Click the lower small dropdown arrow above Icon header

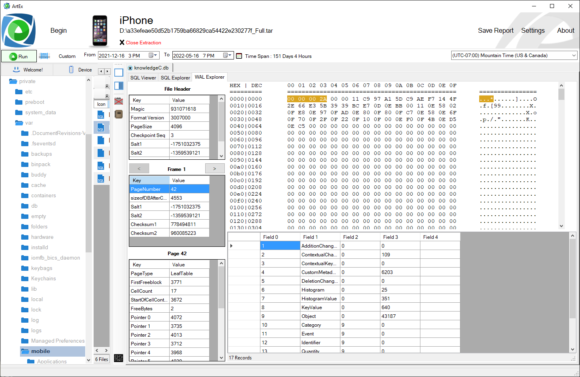pyautogui.click(x=107, y=96)
